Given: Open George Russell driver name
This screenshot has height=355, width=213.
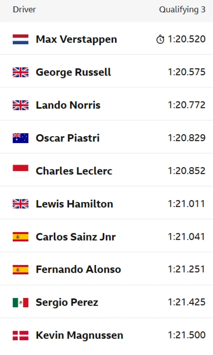Looking at the screenshot, I should (73, 72).
